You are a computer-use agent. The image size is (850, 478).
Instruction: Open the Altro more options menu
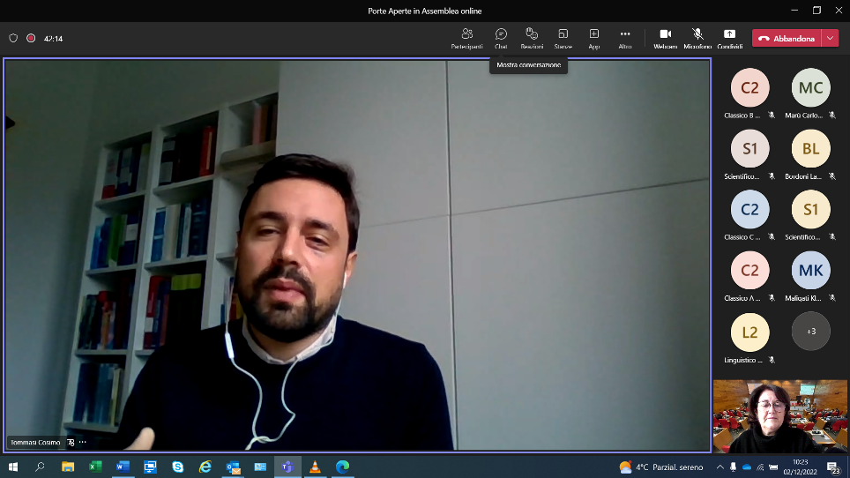click(625, 38)
